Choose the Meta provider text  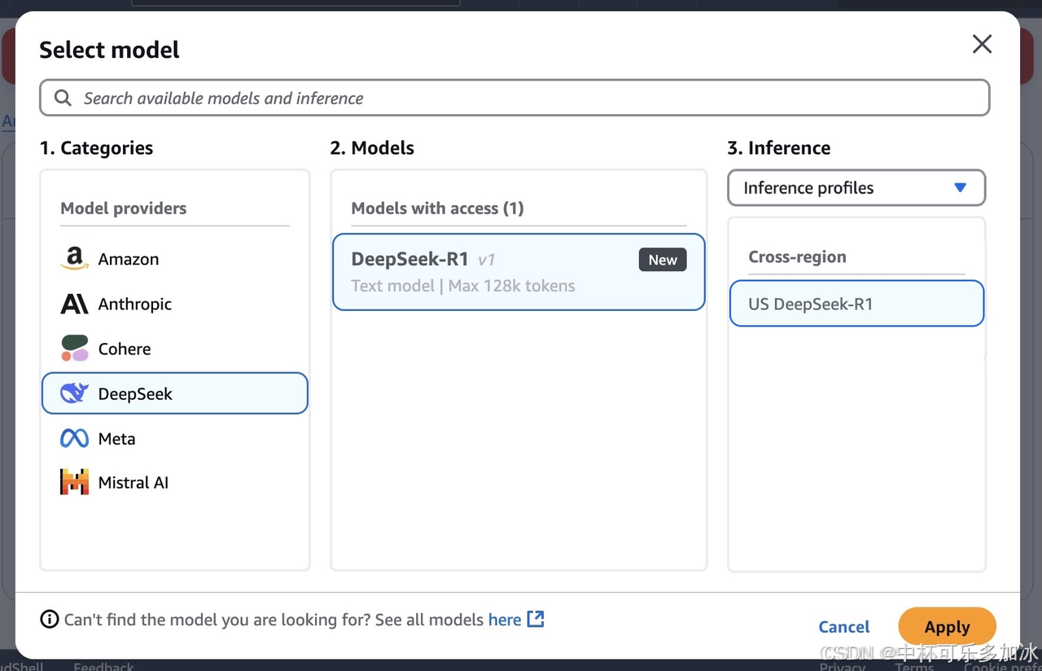coord(116,438)
